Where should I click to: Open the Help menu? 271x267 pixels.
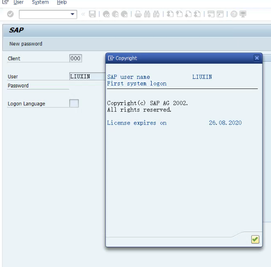point(62,2)
